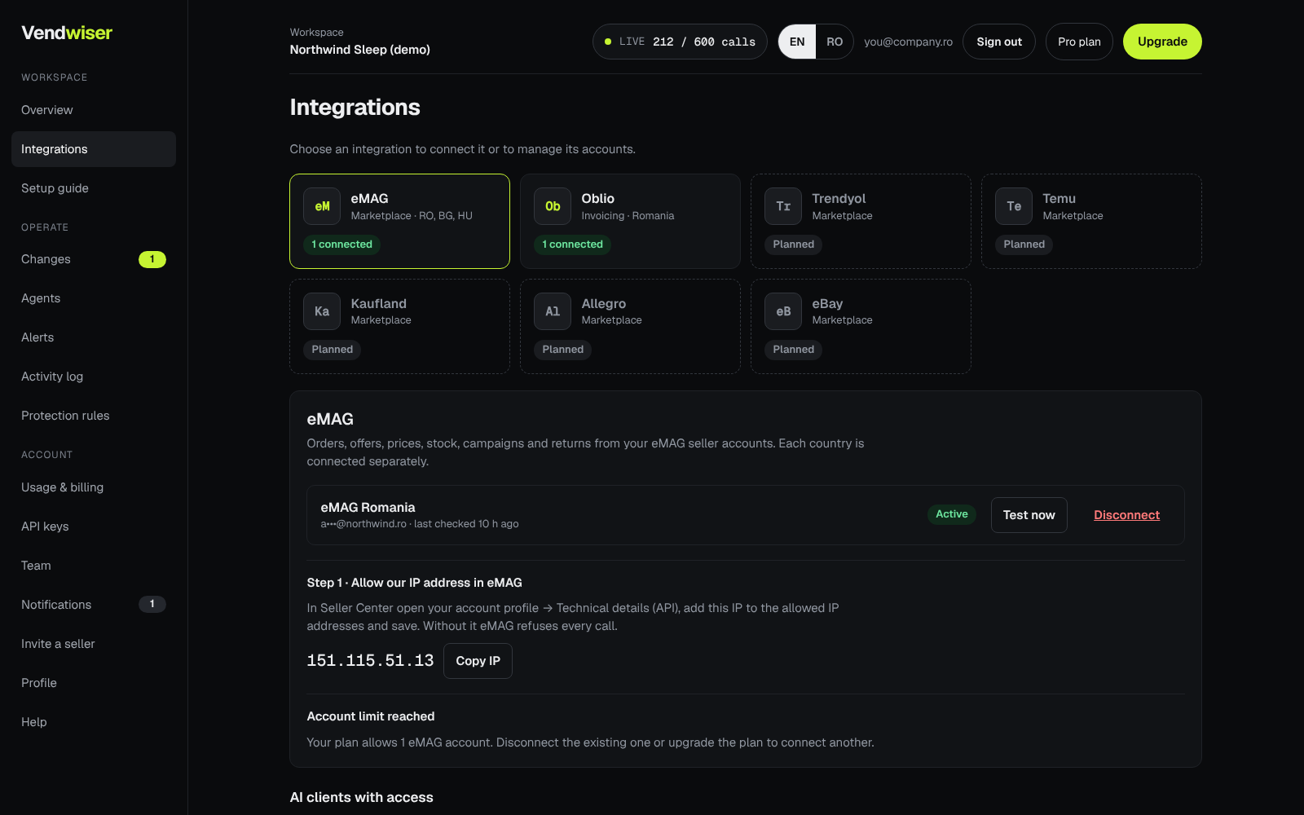Viewport: 1304px width, 815px height.
Task: Open the Agents section
Action: click(x=94, y=298)
